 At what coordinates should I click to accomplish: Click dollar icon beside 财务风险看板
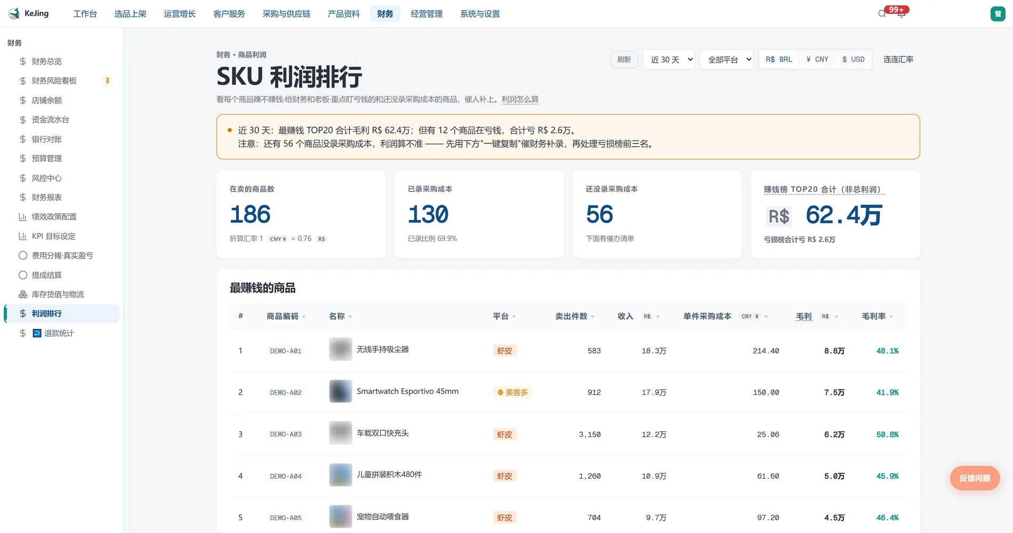[23, 80]
